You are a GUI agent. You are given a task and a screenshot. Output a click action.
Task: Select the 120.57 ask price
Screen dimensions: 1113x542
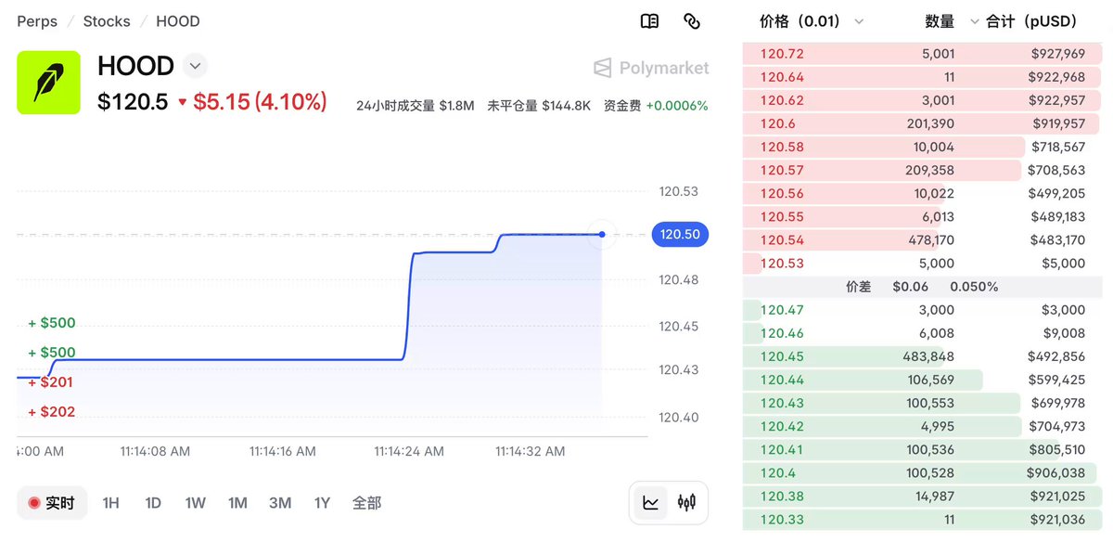coord(782,170)
